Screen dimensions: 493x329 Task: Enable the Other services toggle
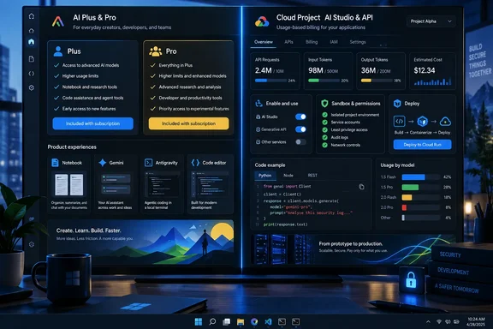click(x=300, y=142)
